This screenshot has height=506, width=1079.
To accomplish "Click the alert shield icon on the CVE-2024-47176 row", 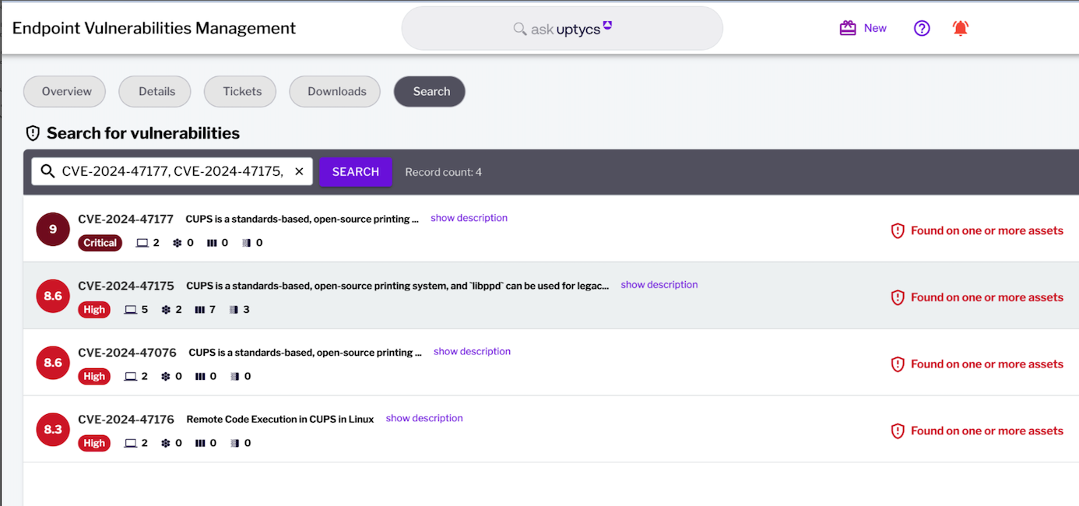I will click(898, 431).
